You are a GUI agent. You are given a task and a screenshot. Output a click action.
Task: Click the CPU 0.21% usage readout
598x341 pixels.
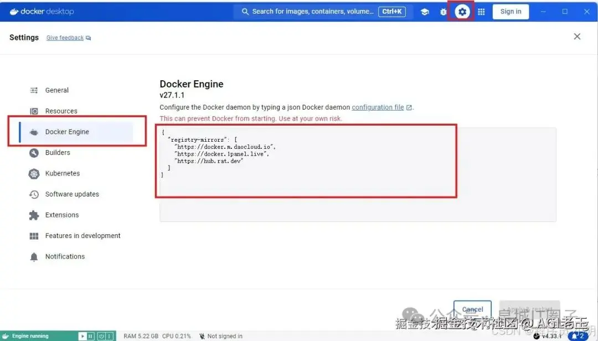tap(176, 336)
